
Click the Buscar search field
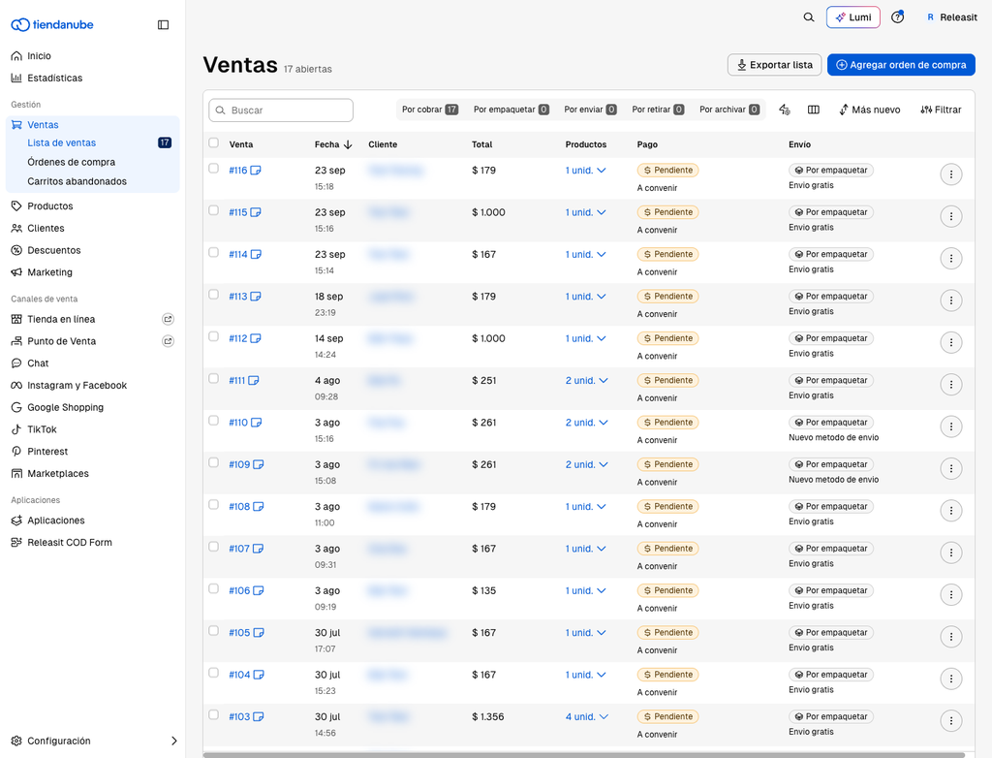tap(281, 111)
